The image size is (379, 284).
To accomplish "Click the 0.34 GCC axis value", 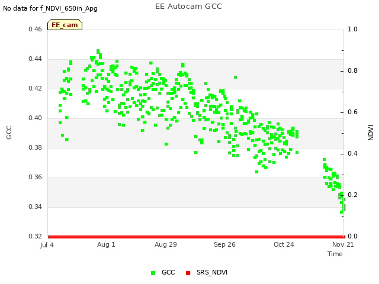I will coord(36,206).
